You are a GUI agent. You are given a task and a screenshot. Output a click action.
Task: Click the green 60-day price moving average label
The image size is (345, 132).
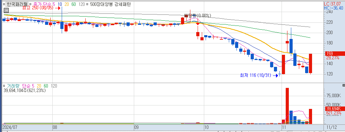point(74,4)
